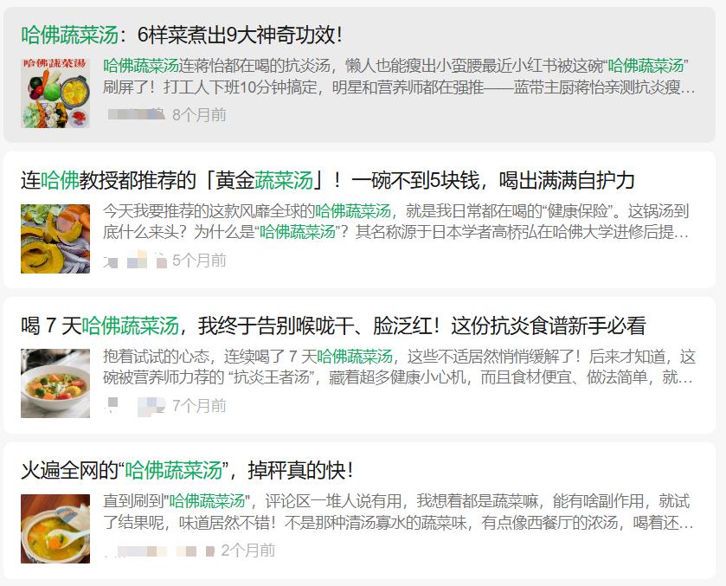Click the vegetable collage thumbnail of the first result
Viewport: 726px width, 586px height.
point(55,93)
